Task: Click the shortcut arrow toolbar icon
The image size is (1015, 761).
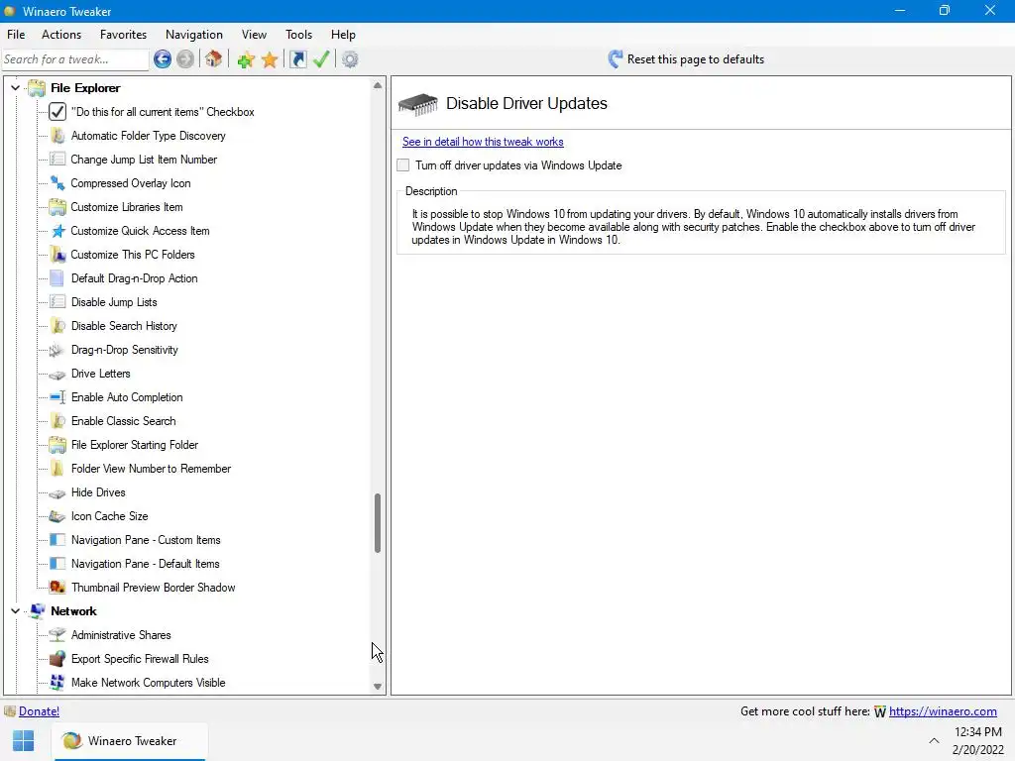Action: (297, 59)
